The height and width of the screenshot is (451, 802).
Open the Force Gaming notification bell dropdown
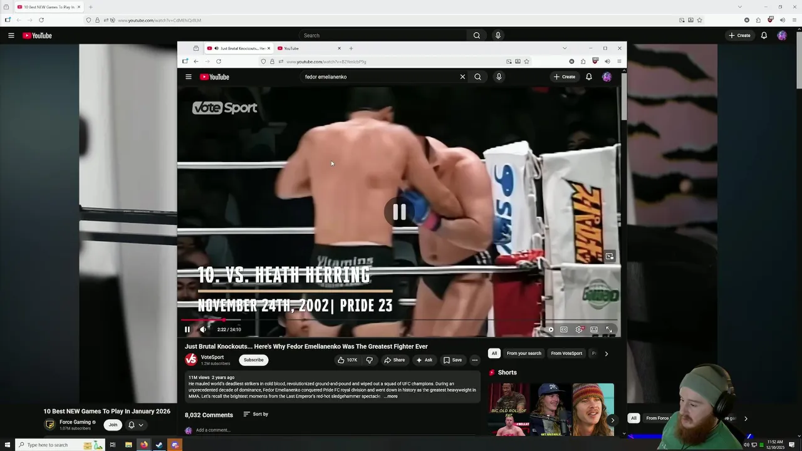click(x=136, y=425)
